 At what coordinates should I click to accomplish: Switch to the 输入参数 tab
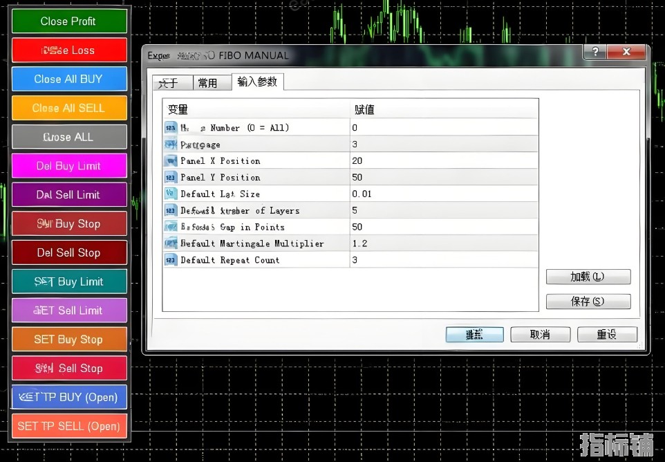(x=257, y=82)
